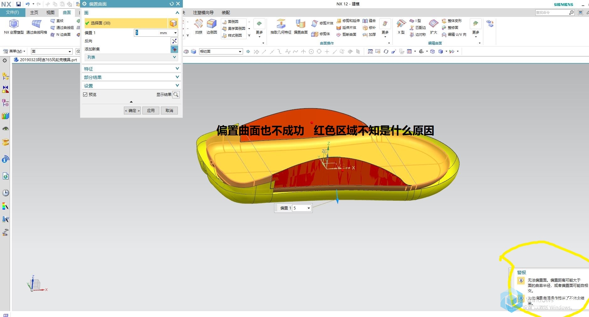Click the 应用 button
This screenshot has height=317, width=589.
151,111
